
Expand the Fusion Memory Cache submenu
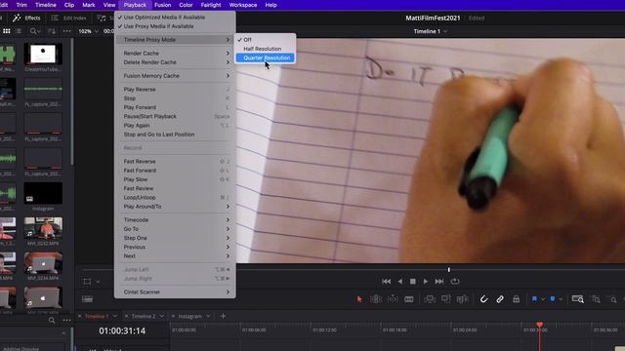[x=175, y=76]
